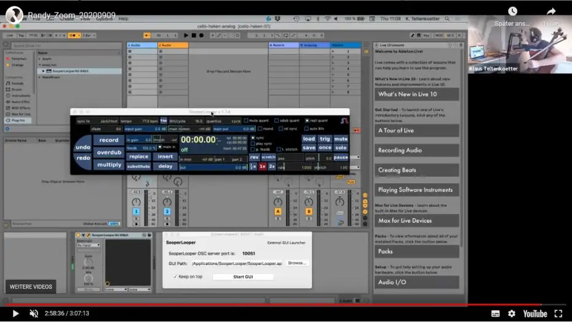Click the save button in SooperLooper
This screenshot has height=322, width=572.
tap(309, 147)
